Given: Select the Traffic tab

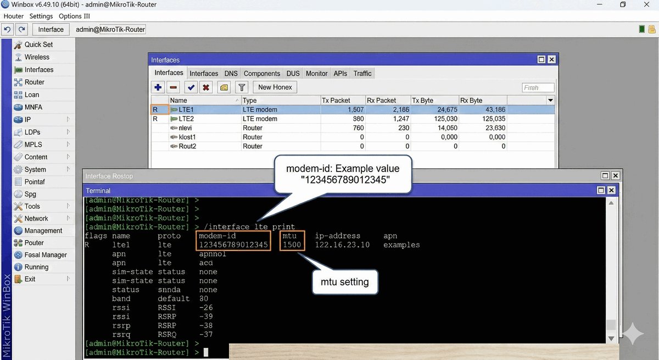Looking at the screenshot, I should [x=362, y=73].
